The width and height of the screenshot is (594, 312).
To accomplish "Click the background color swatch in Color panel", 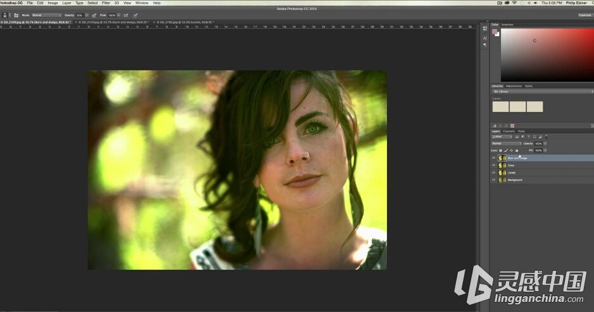I will point(497,34).
